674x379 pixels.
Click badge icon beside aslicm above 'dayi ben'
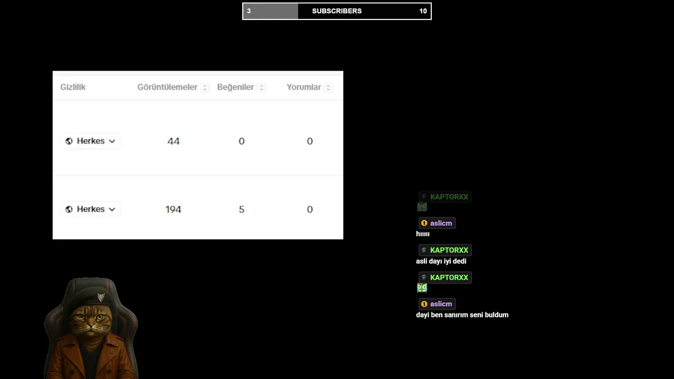424,304
